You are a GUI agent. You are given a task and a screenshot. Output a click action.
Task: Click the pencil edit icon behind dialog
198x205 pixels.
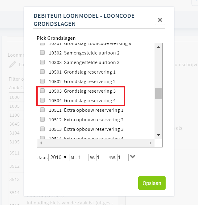(x=13, y=64)
